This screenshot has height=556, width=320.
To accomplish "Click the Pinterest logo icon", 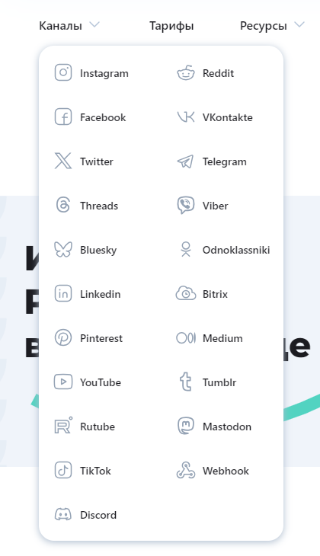I will click(x=63, y=337).
